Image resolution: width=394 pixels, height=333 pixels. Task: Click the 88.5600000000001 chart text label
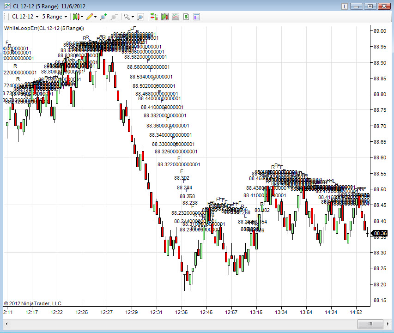click(x=148, y=67)
